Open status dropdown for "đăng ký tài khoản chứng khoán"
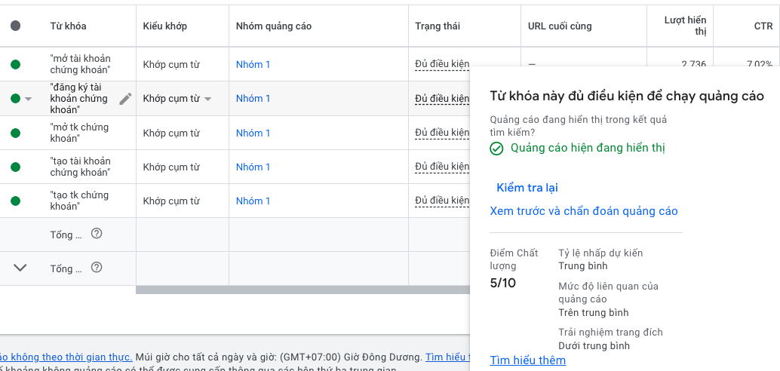Screen dimensions: 780x371 click(x=28, y=99)
